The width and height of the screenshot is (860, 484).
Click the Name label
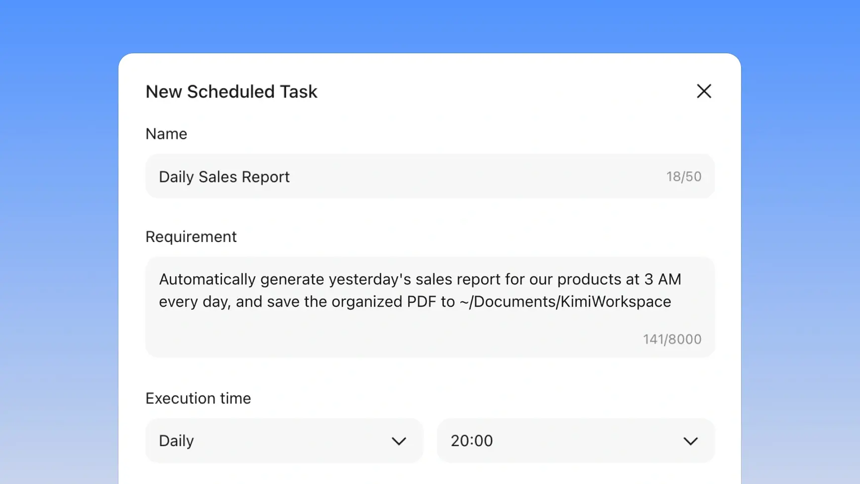166,134
